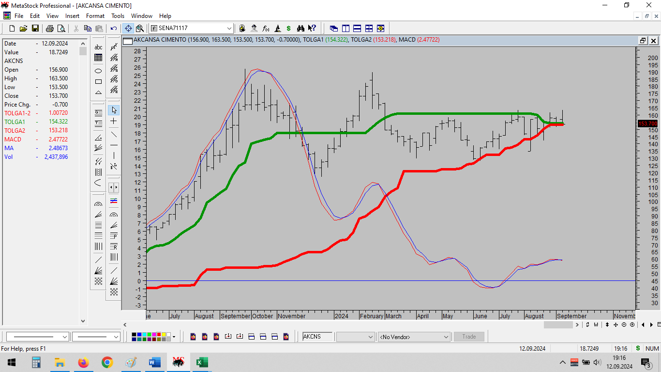The image size is (661, 372).
Task: Open Print Preview from the toolbar
Action: pyautogui.click(x=61, y=29)
